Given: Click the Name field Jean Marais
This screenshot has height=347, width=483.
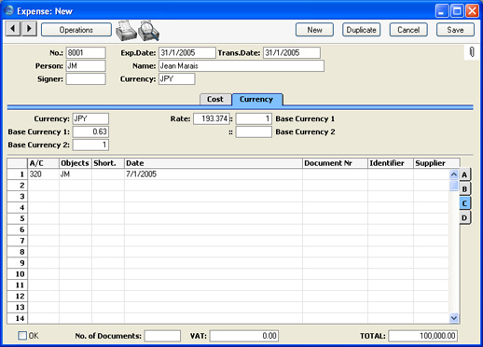Looking at the screenshot, I should click(241, 65).
